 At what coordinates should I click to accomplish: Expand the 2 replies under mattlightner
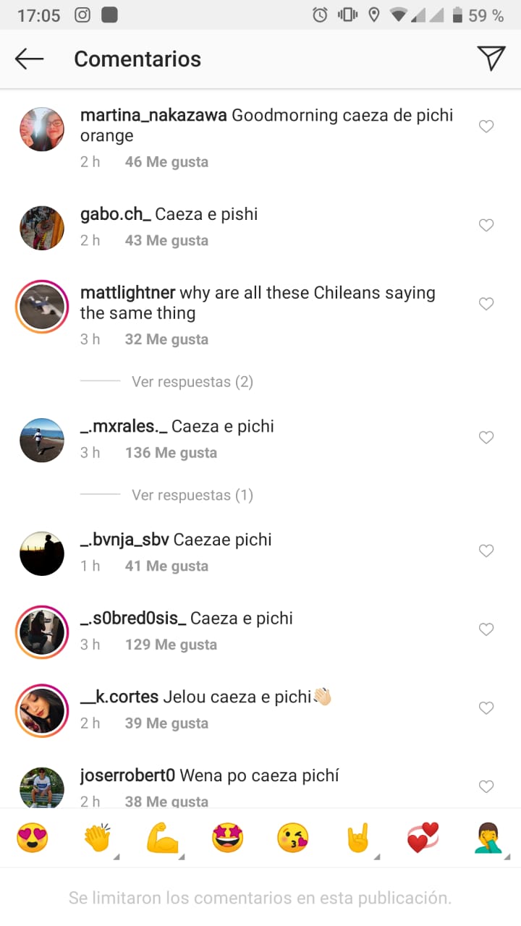[x=192, y=381]
